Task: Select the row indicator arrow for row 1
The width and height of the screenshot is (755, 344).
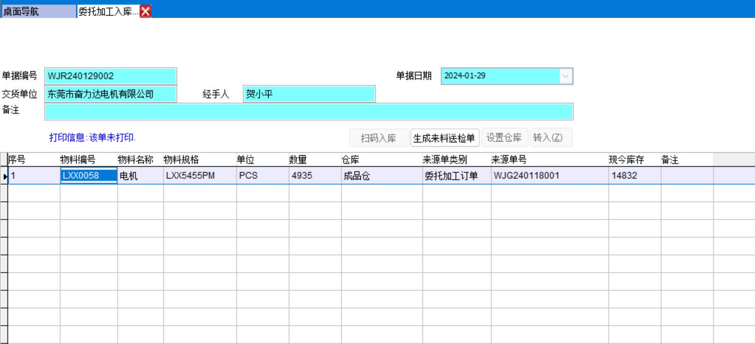Action: coord(4,176)
